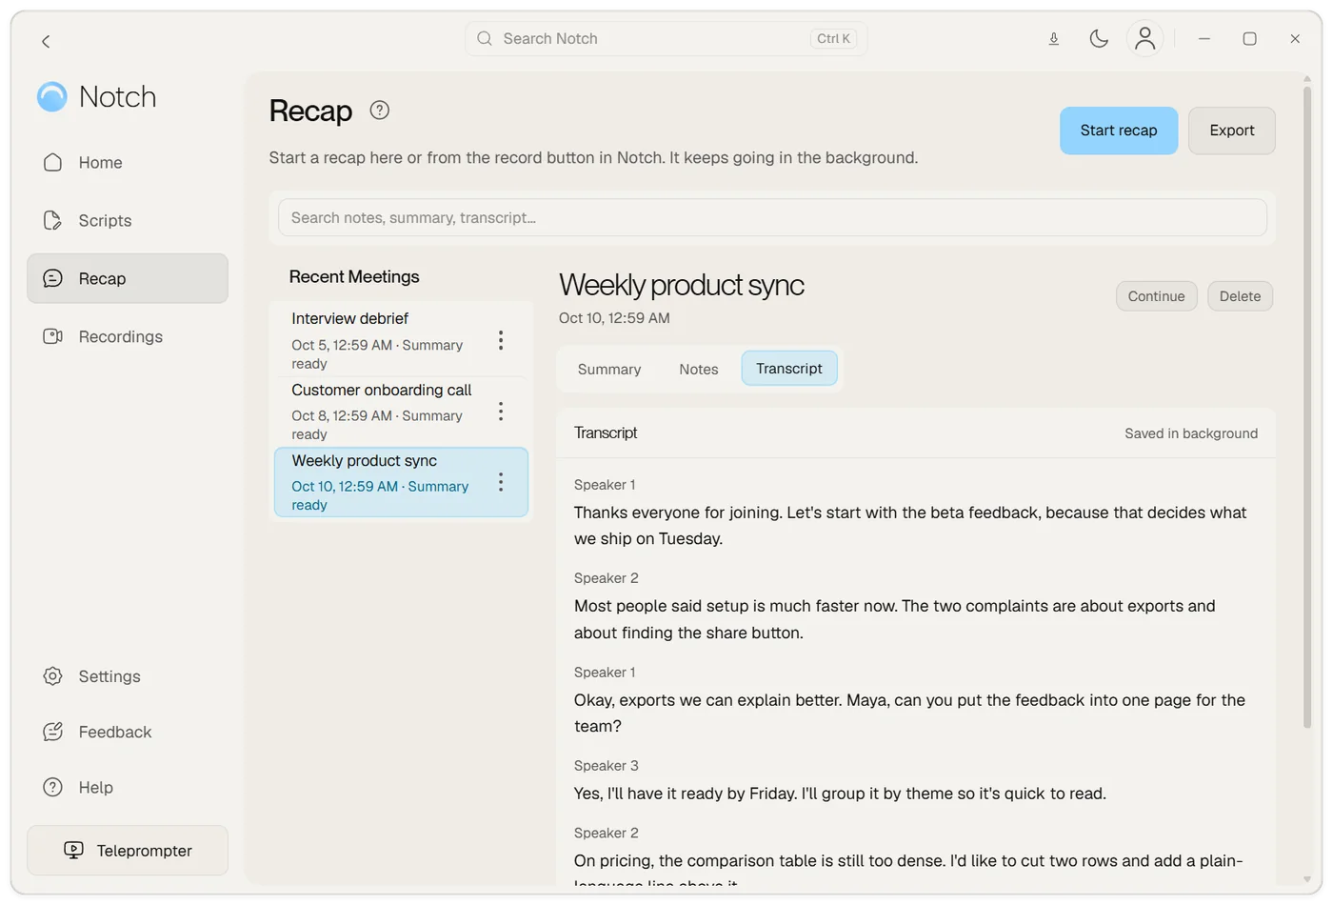The width and height of the screenshot is (1333, 905).
Task: Click the Notch logo icon
Action: point(52,96)
